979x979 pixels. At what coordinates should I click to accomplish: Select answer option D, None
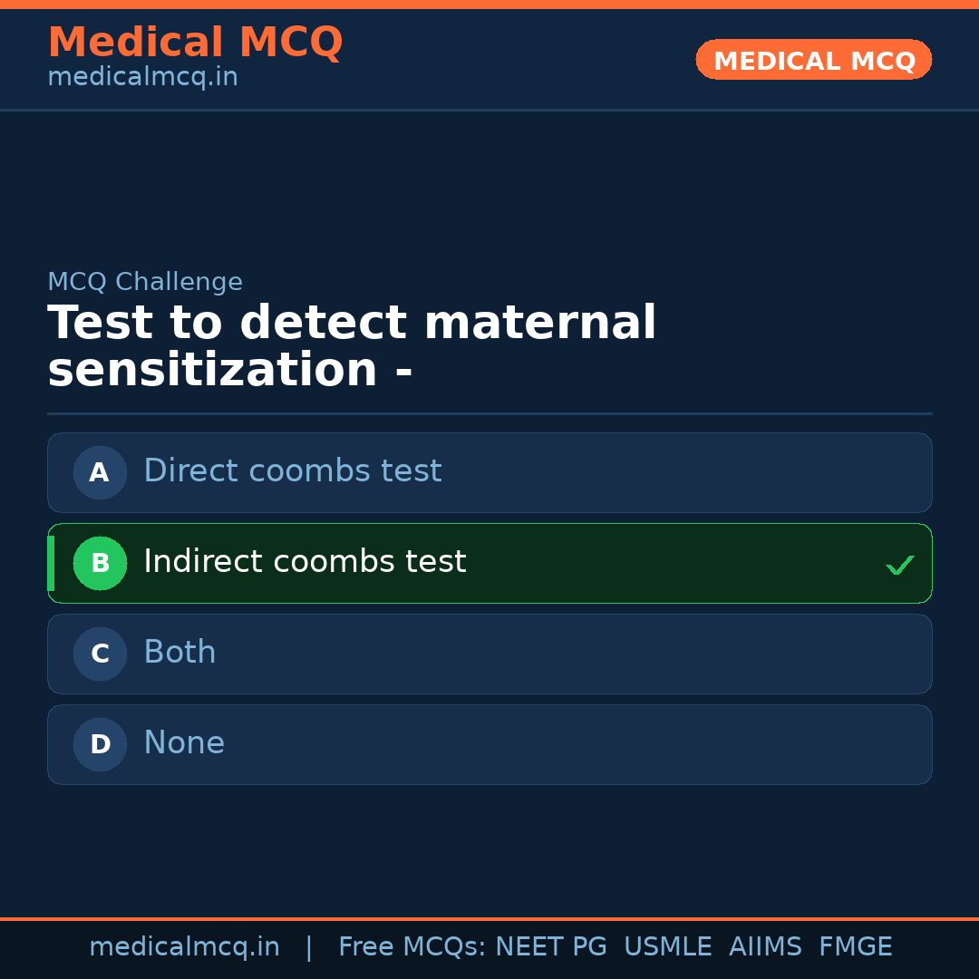(x=489, y=744)
